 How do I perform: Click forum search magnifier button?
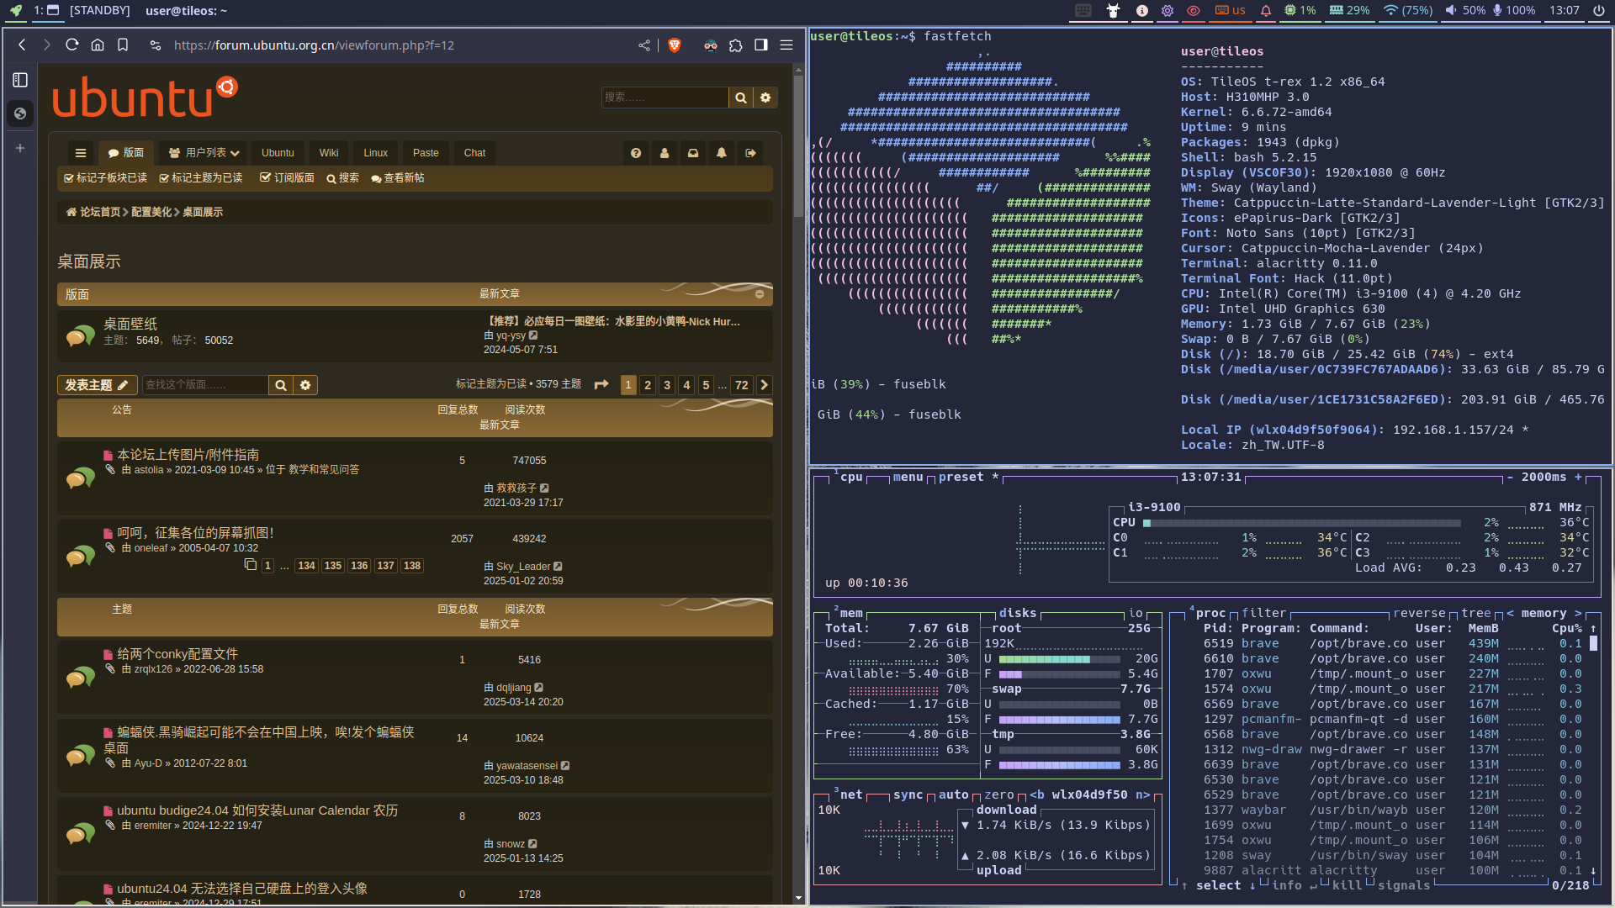point(740,98)
